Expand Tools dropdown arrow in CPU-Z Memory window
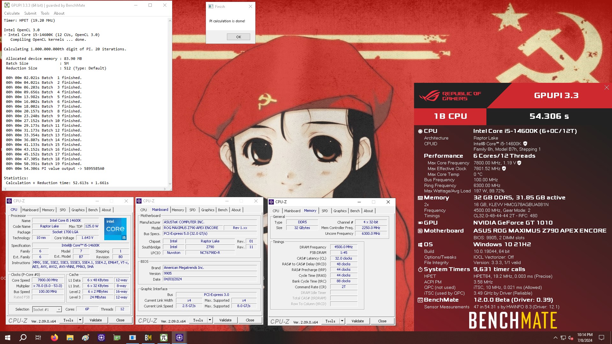612x344 pixels. (x=342, y=321)
